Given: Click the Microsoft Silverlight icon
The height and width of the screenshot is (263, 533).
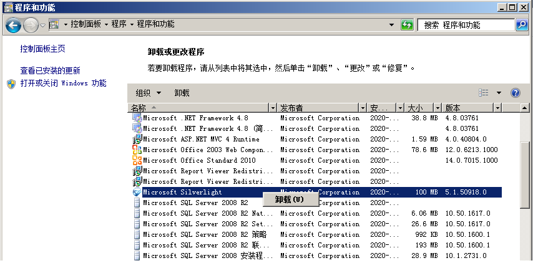Looking at the screenshot, I should (137, 192).
